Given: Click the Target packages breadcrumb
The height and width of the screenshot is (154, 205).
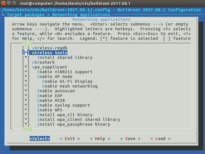Looking at the screenshot, I should point(26,15).
